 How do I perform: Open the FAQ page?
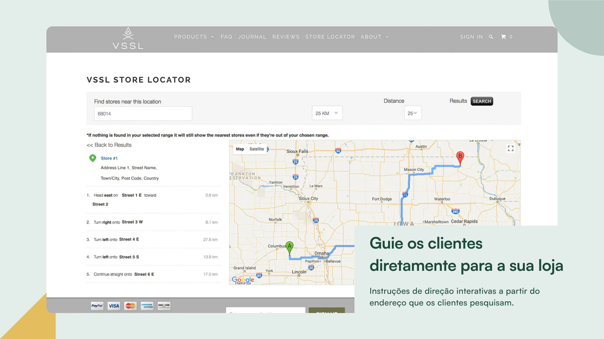pyautogui.click(x=226, y=37)
